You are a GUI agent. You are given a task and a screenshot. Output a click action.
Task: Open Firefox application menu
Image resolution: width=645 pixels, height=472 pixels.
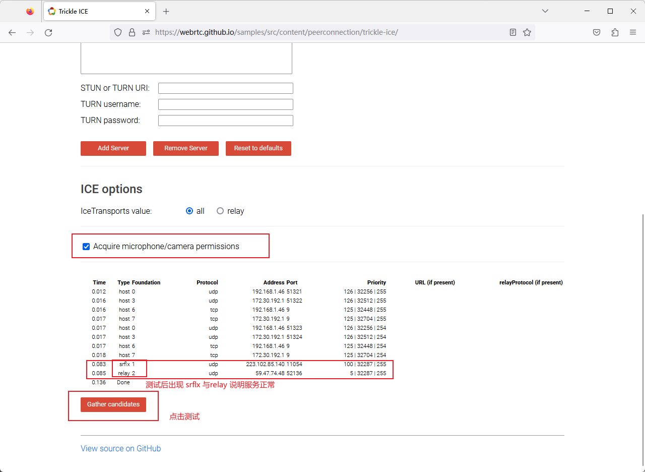pyautogui.click(x=633, y=32)
